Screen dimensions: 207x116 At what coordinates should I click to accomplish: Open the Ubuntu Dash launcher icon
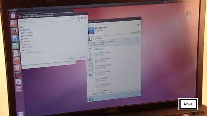click(x=13, y=16)
